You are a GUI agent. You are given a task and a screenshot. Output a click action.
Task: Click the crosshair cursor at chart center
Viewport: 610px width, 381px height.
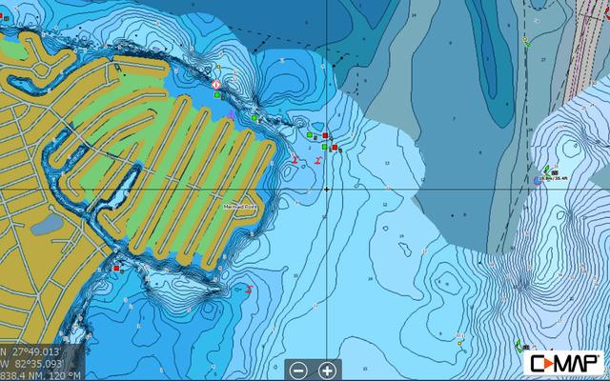click(326, 189)
